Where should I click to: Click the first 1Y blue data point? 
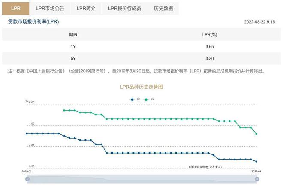pyautogui.click(x=27, y=133)
